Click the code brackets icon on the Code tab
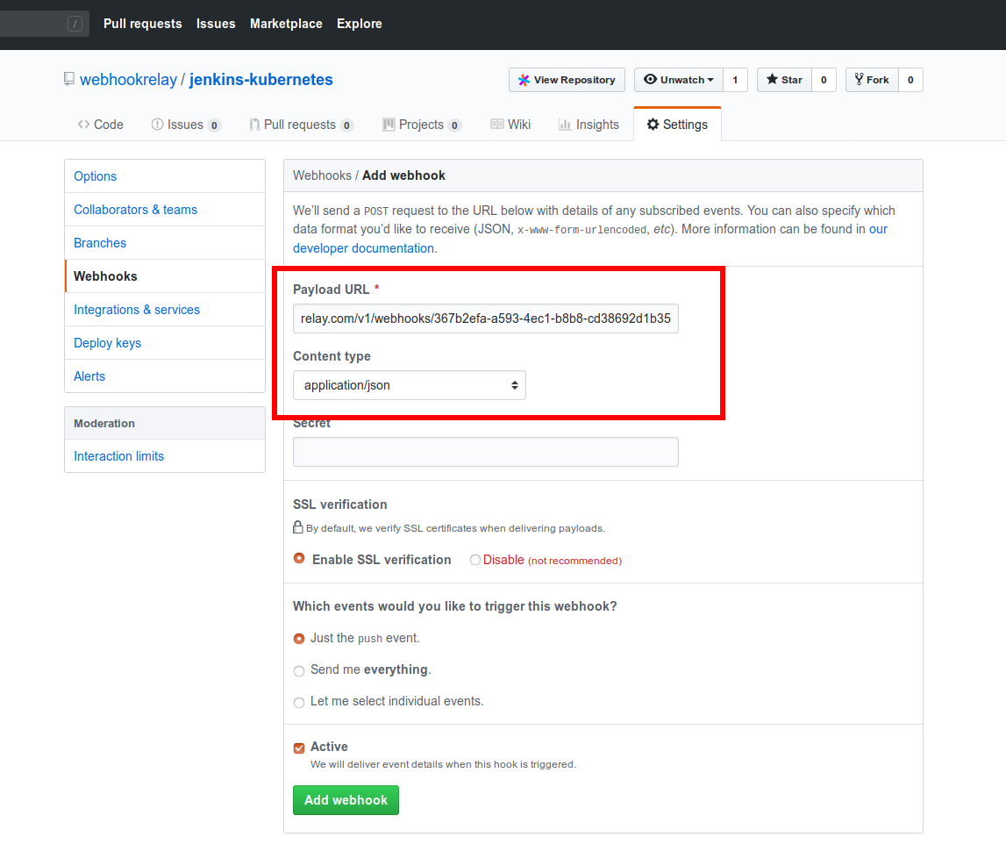This screenshot has width=1006, height=866. point(85,124)
